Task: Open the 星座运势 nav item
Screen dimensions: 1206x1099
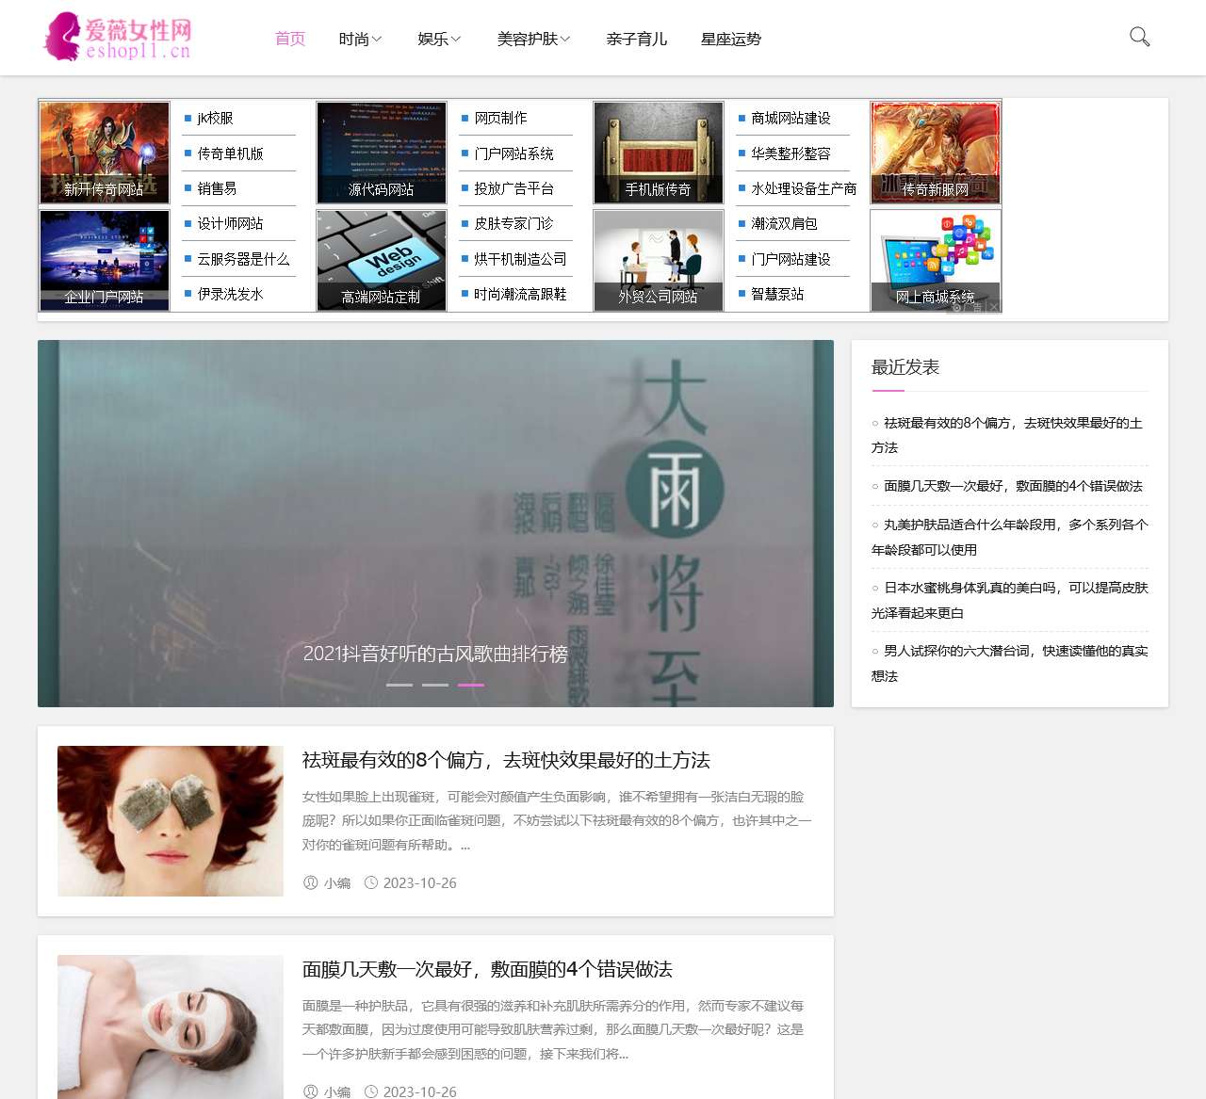Action: [x=731, y=39]
